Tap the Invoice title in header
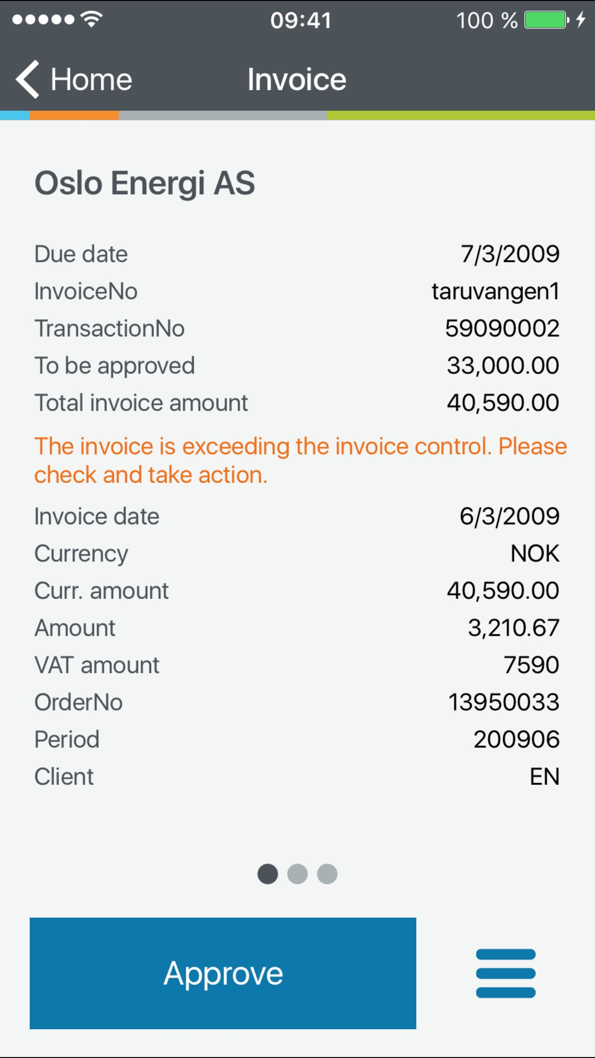The width and height of the screenshot is (595, 1058). coord(297,80)
